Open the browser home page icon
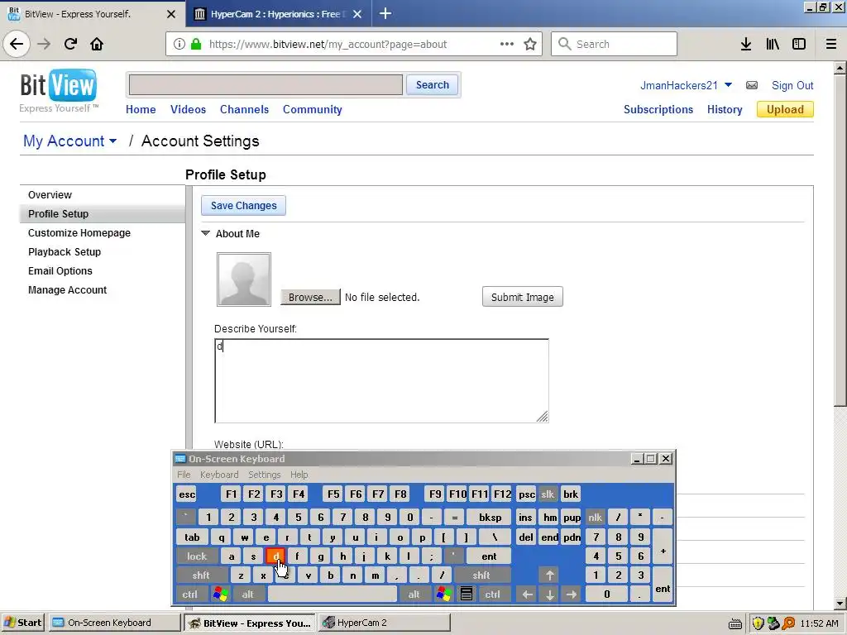This screenshot has height=635, width=847. tap(97, 44)
